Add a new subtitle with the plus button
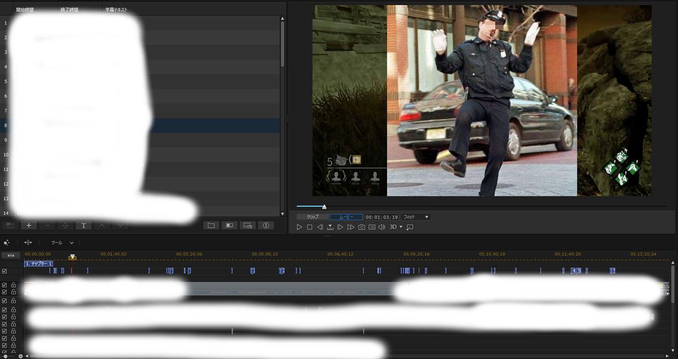678x359 pixels. pos(29,226)
